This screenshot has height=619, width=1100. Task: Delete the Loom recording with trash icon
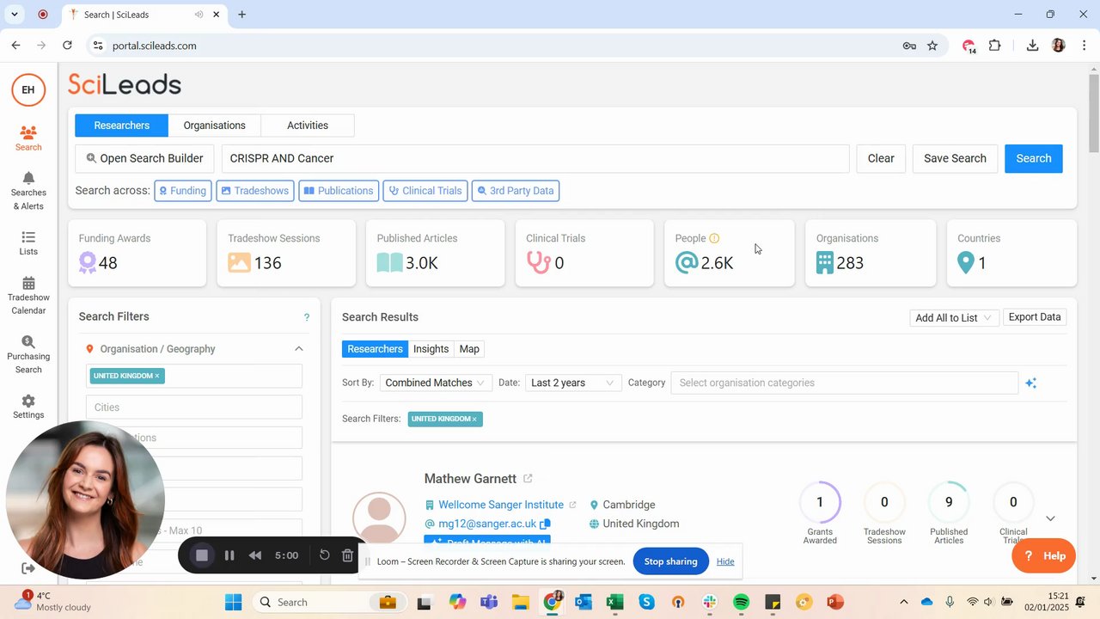click(347, 555)
